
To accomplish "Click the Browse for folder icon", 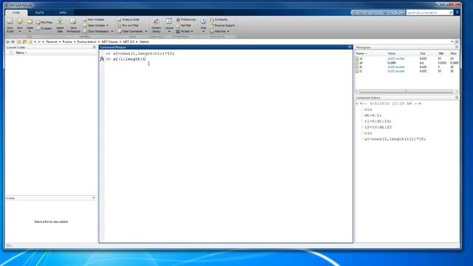I will (x=24, y=41).
